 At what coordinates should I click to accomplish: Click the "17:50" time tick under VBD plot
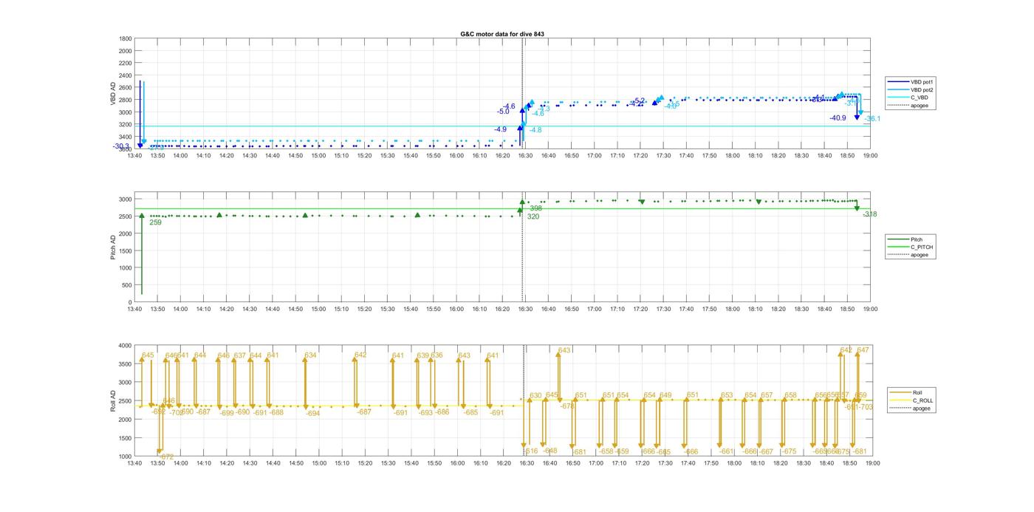pos(710,155)
